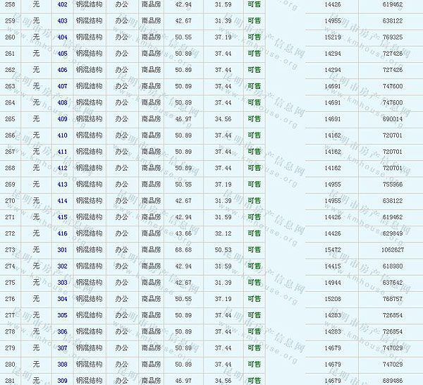The height and width of the screenshot is (385, 423).
Task: Open room 402 link
Action: [63, 4]
